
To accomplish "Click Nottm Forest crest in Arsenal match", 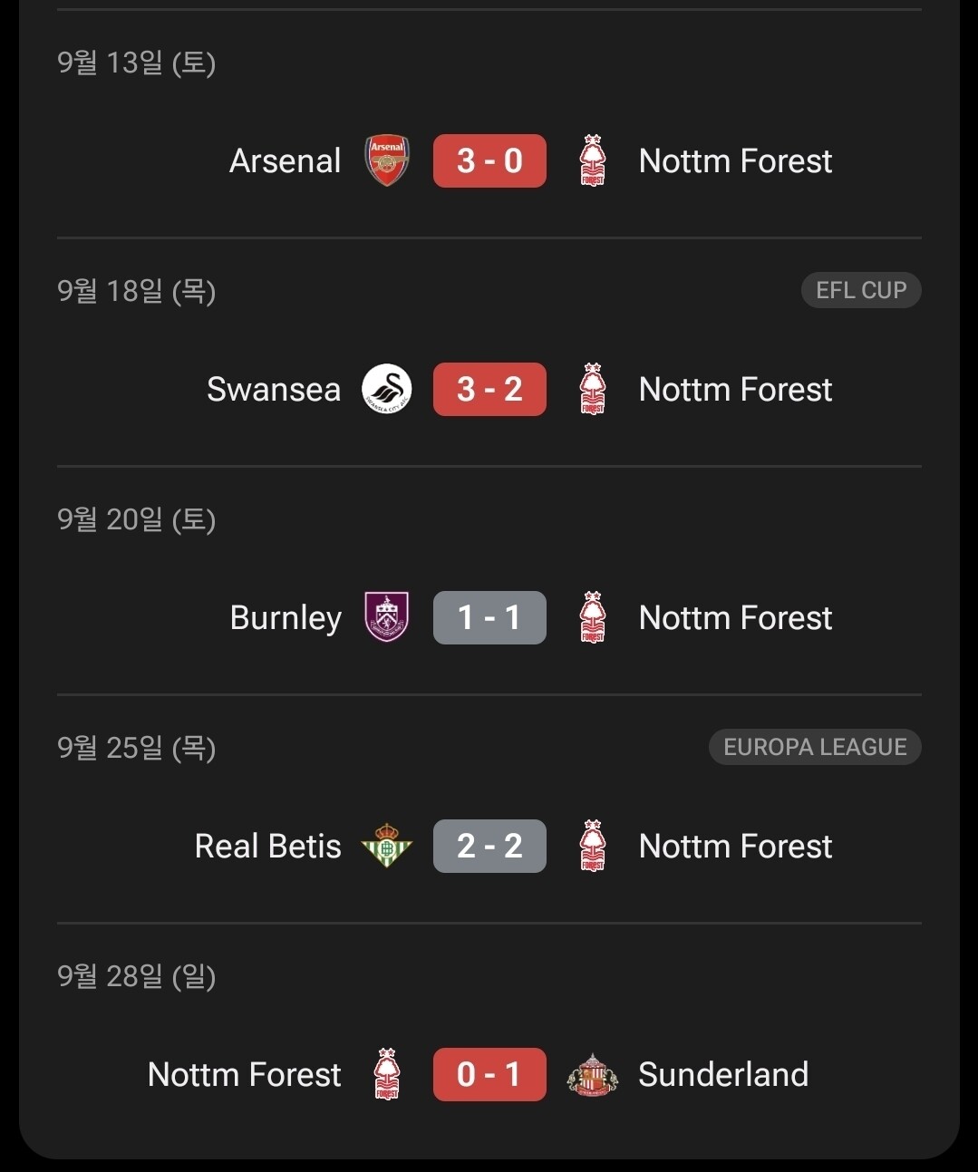I will (x=592, y=160).
